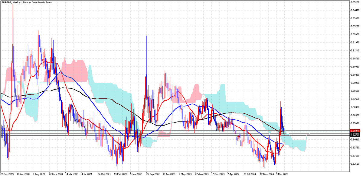
Task: Click the date label '7 Apr 2024'
Action: (x=233, y=174)
